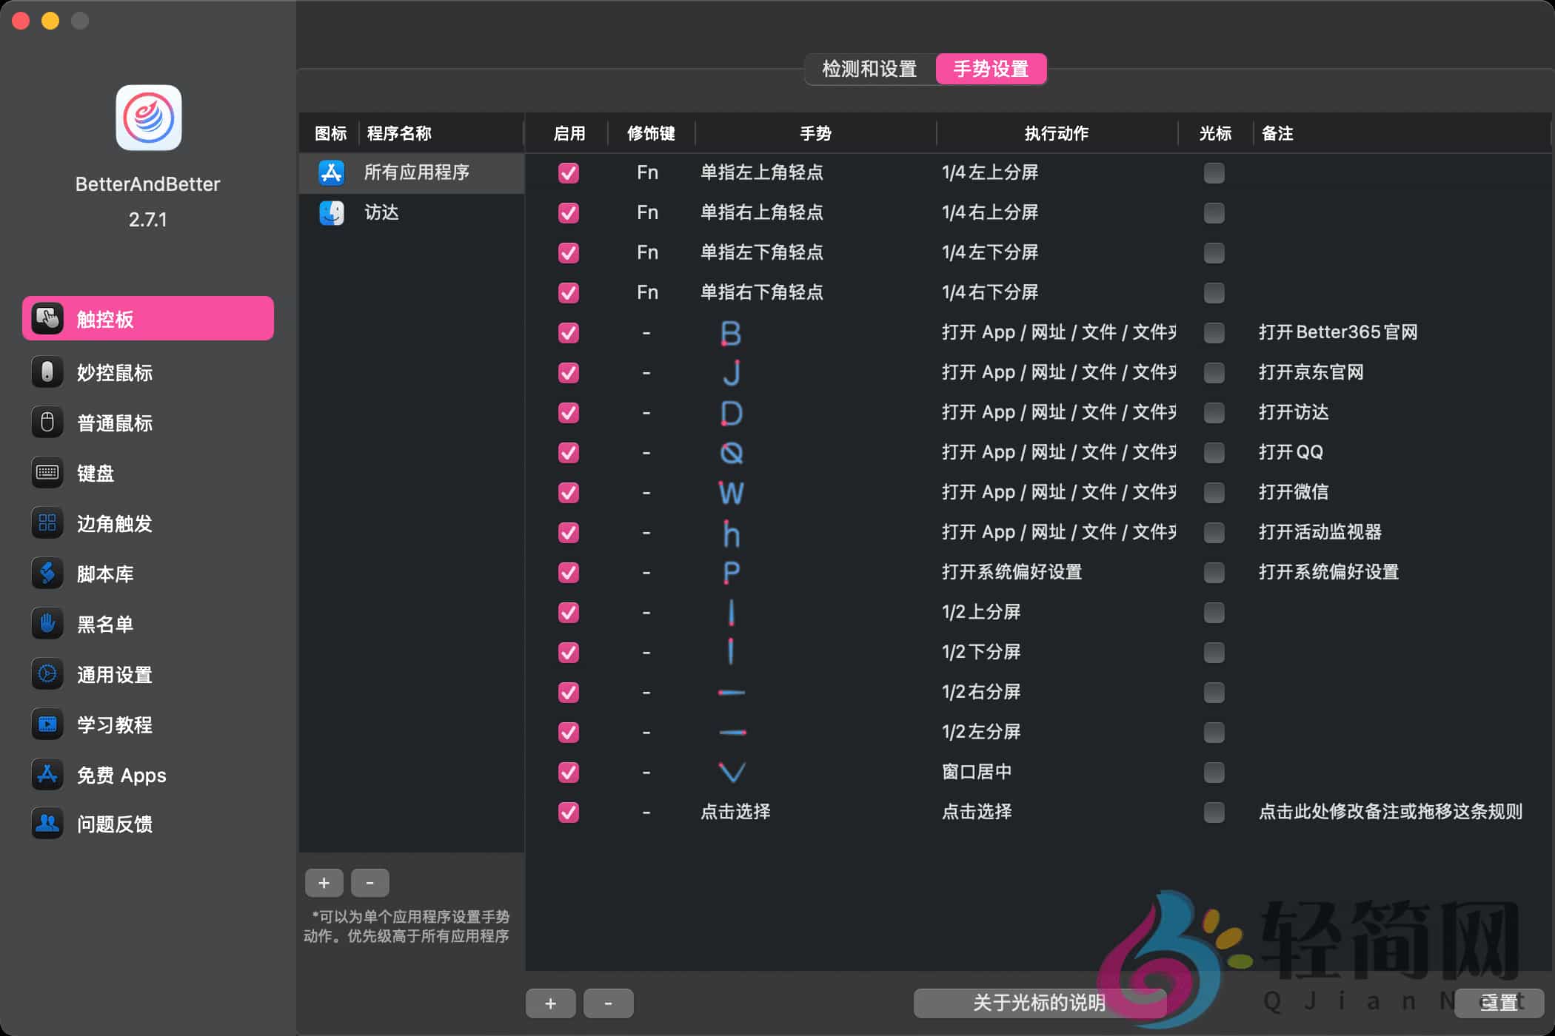Switch to the 手势设置 tab
Screen dimensions: 1555x1036
991,69
